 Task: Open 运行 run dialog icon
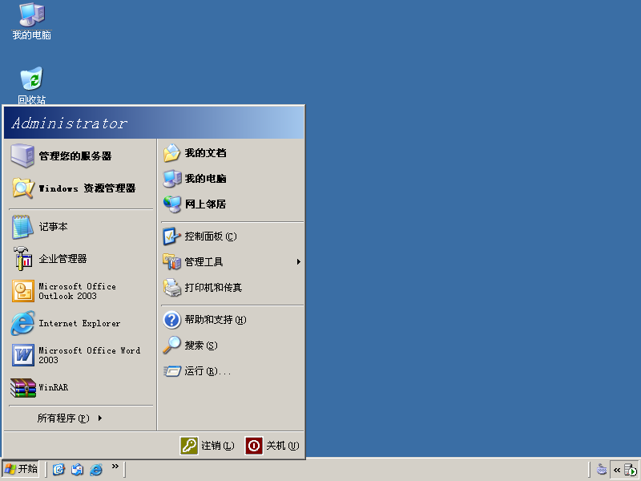[171, 371]
